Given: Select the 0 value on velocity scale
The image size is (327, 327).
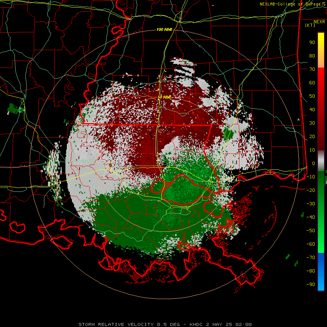Looking at the screenshot, I should tap(314, 163).
